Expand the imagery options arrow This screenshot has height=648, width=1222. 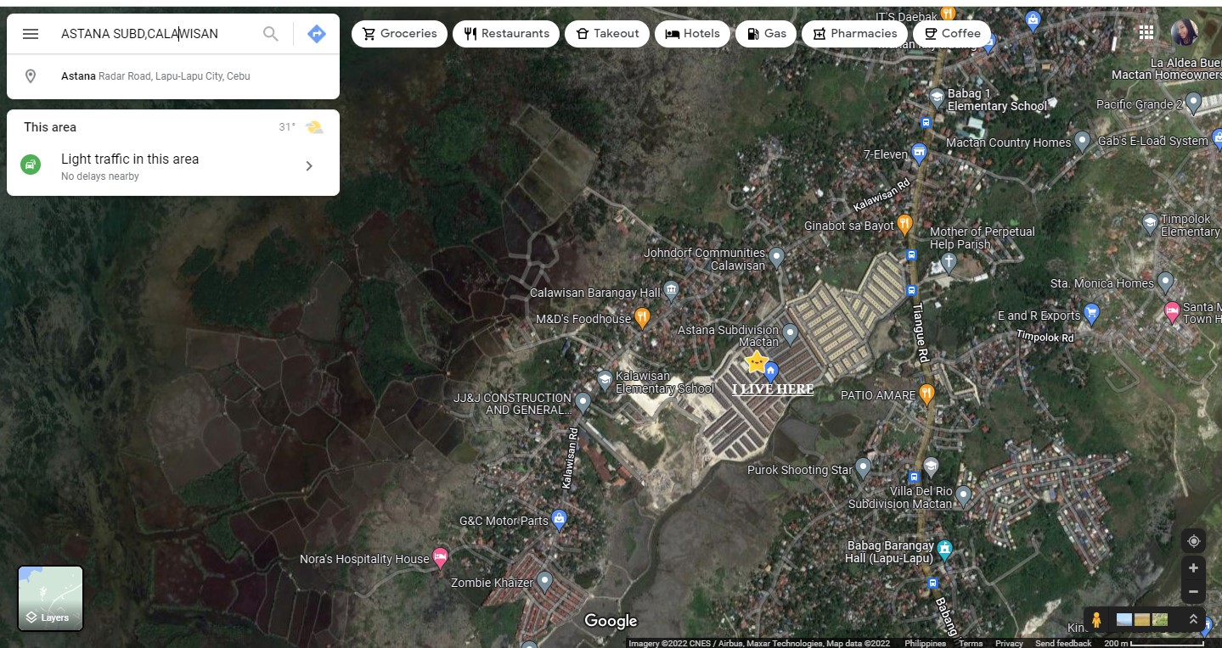pyautogui.click(x=1193, y=620)
